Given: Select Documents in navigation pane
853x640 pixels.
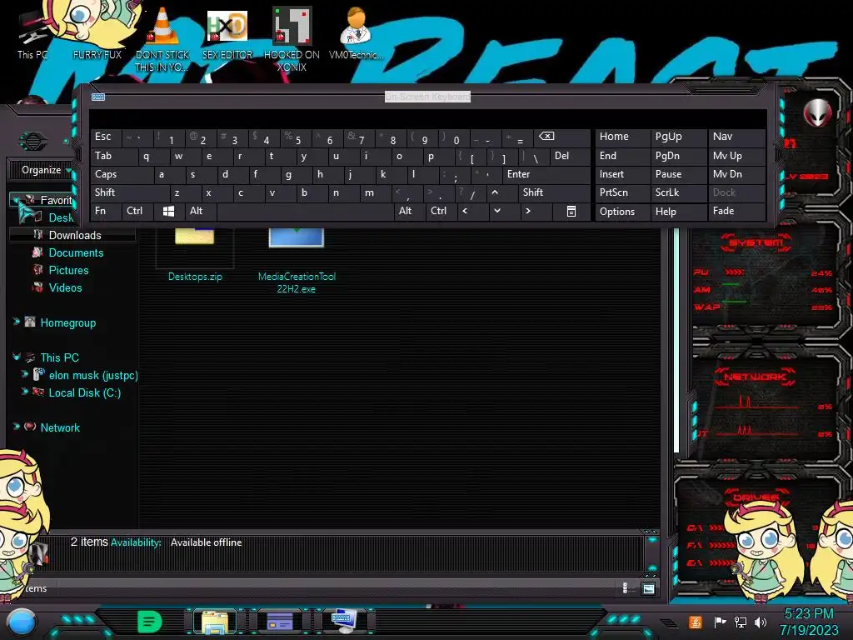Looking at the screenshot, I should point(76,252).
